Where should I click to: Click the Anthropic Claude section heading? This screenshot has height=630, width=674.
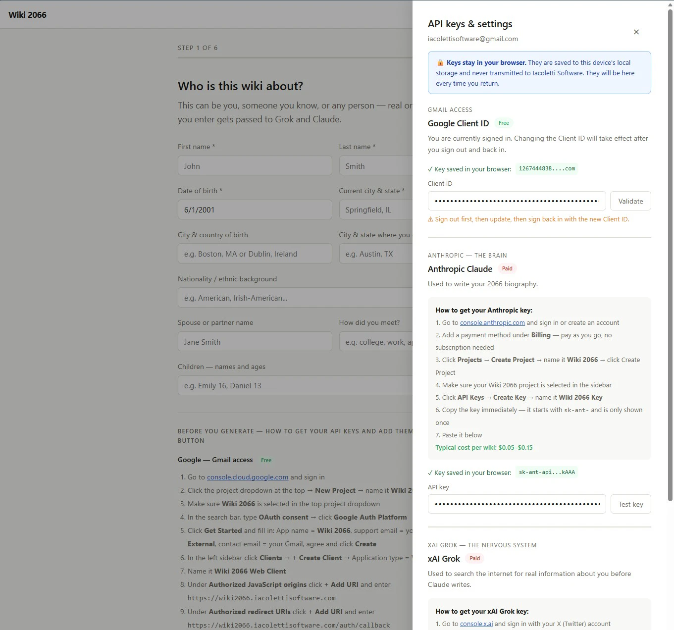pyautogui.click(x=460, y=269)
